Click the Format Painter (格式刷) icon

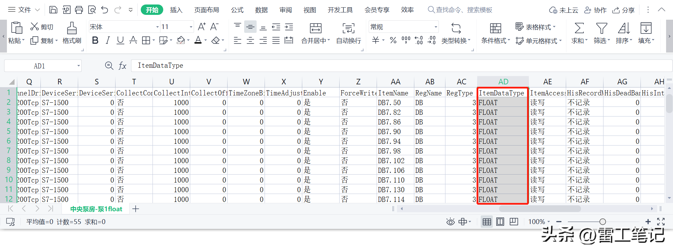point(72,28)
